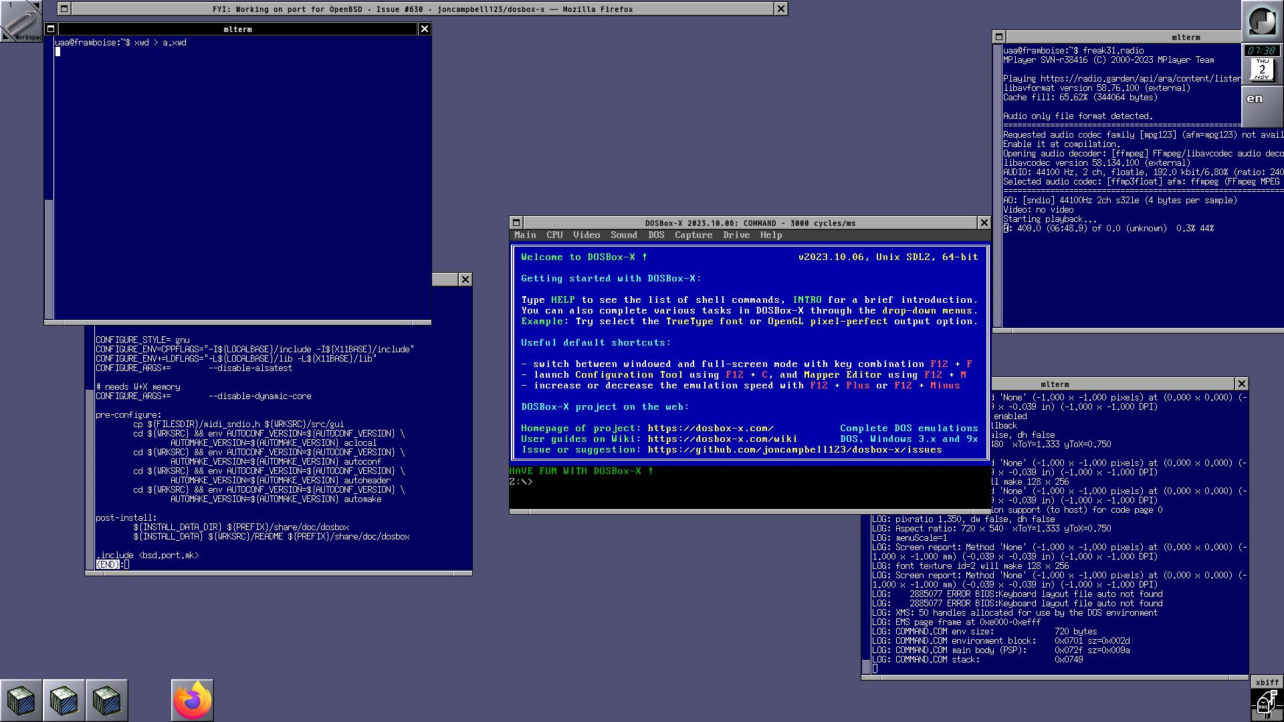
Task: Open the Help menu in DOSBox-X
Action: [x=770, y=235]
